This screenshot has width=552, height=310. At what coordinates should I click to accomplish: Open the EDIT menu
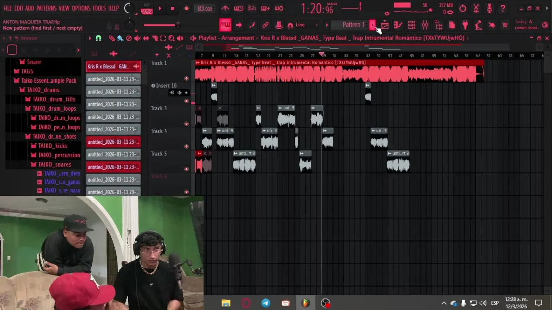click(19, 8)
